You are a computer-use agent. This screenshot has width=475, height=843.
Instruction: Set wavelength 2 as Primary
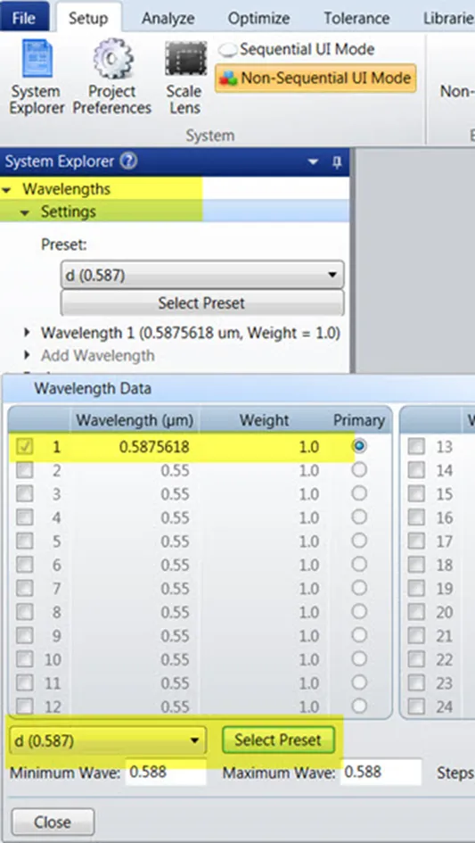coord(359,470)
